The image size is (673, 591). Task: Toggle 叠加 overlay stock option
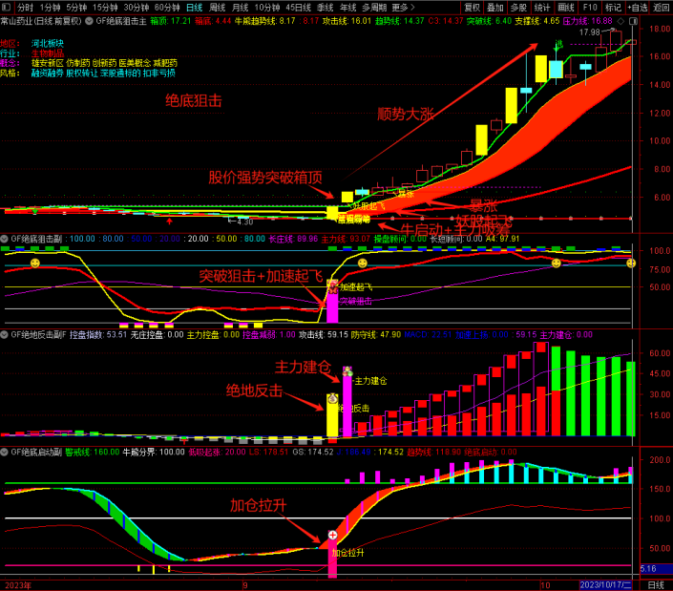(x=495, y=7)
